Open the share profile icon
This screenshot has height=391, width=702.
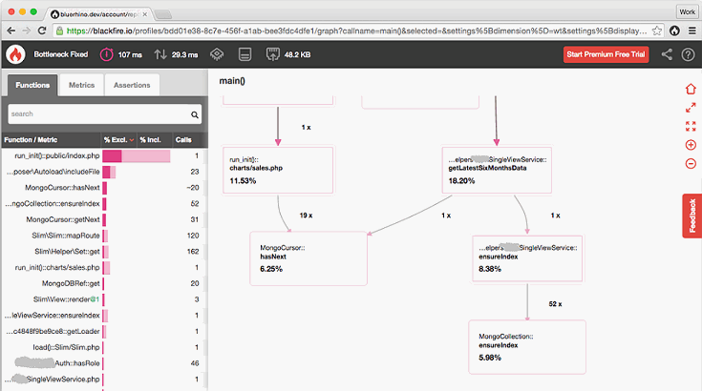tap(667, 54)
